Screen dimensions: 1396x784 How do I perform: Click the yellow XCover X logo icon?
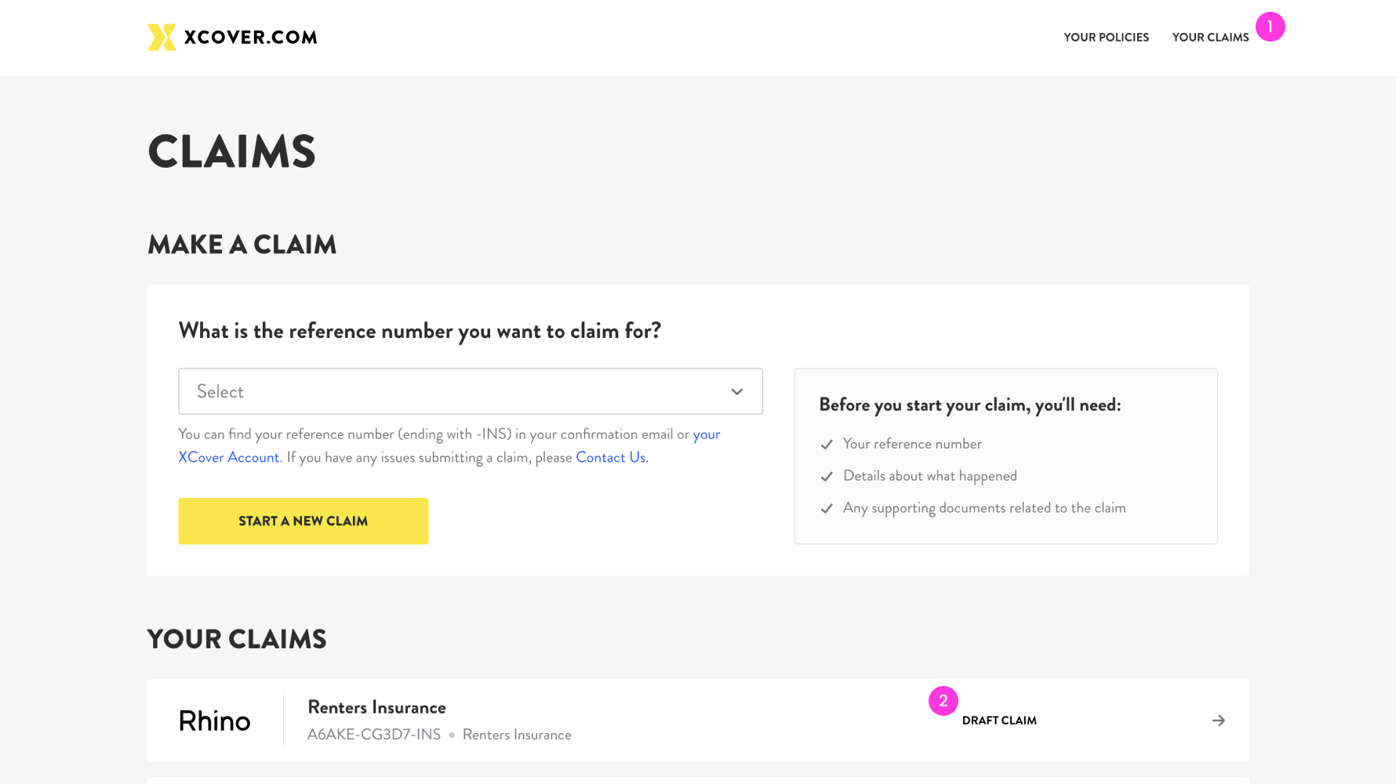[x=162, y=37]
